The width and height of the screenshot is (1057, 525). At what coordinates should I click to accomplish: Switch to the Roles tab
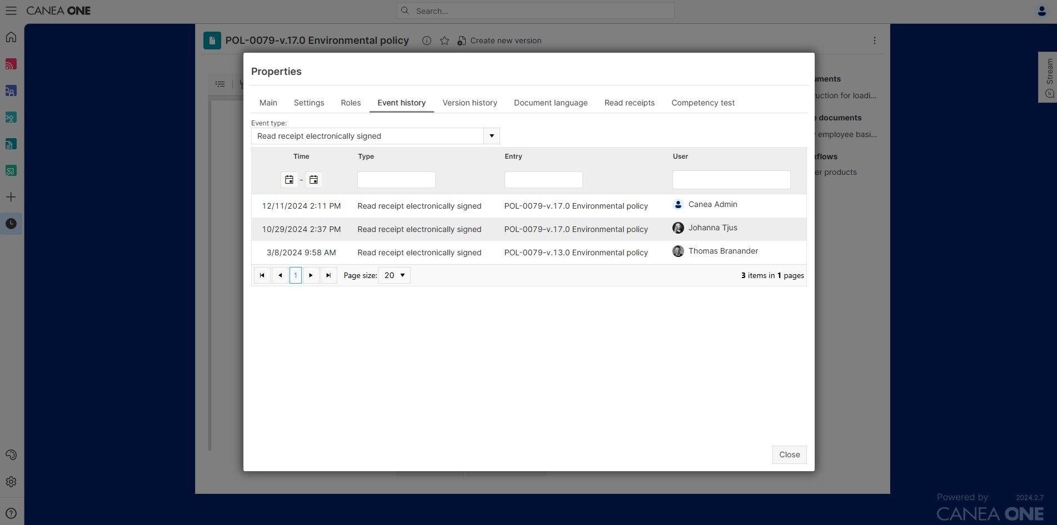(351, 103)
